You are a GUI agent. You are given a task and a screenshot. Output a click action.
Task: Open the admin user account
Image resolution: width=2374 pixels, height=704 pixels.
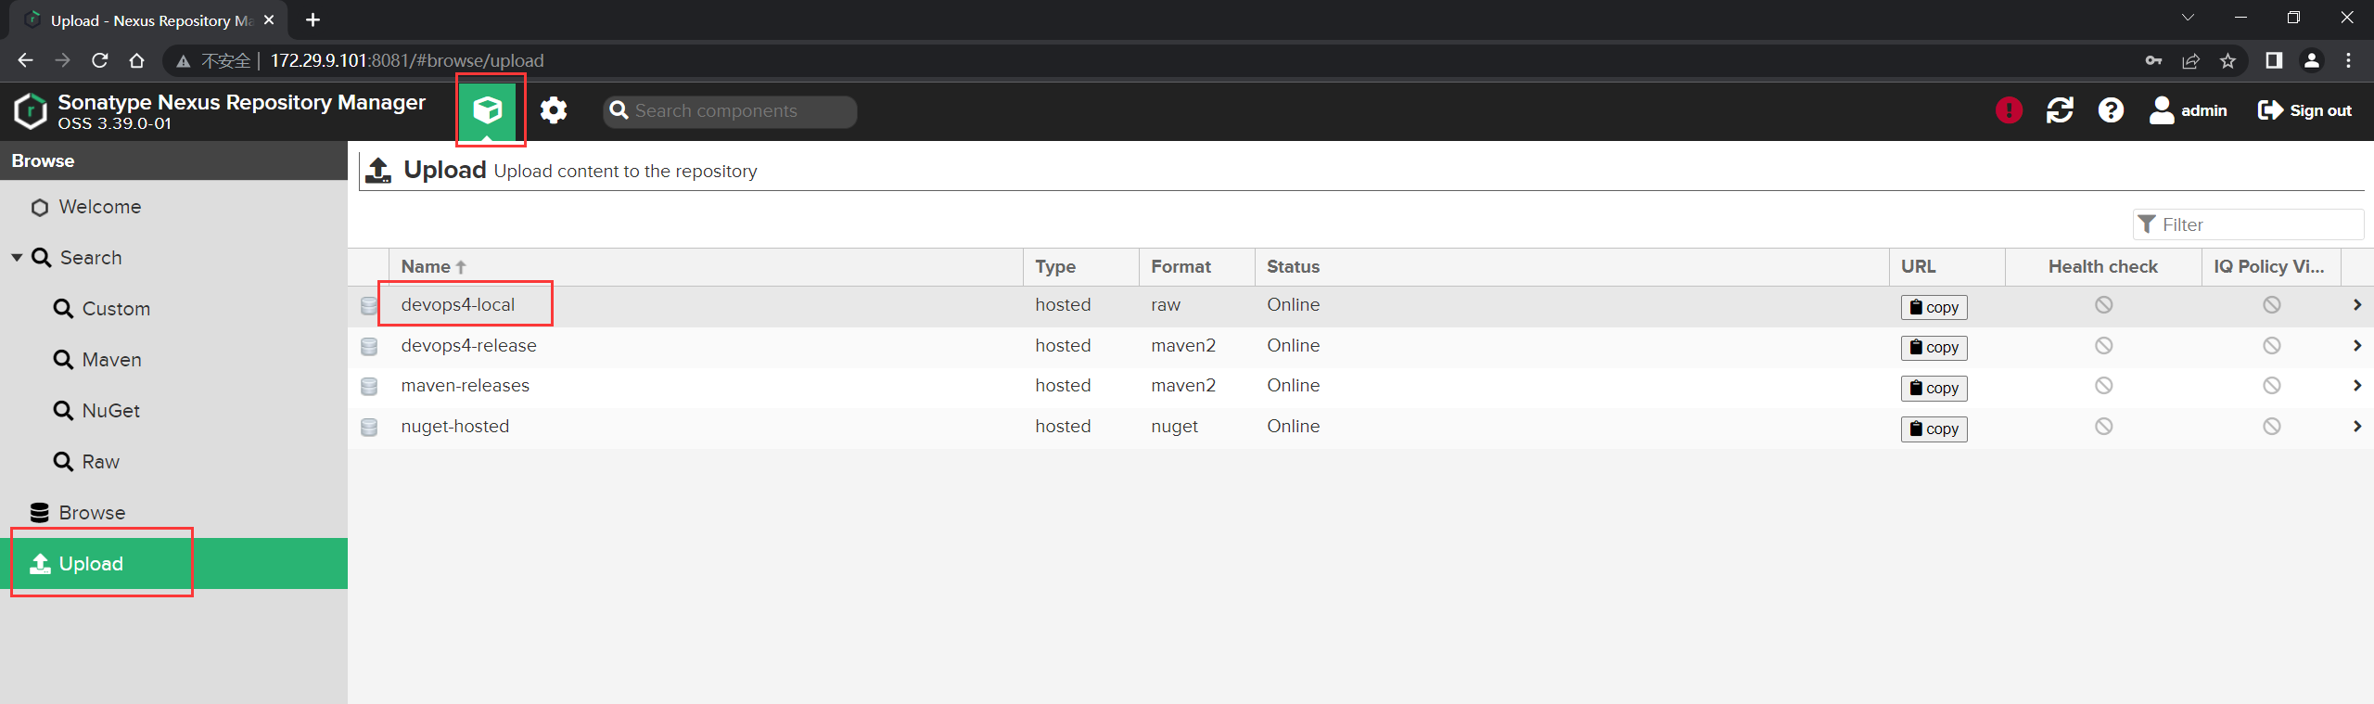click(x=2189, y=110)
